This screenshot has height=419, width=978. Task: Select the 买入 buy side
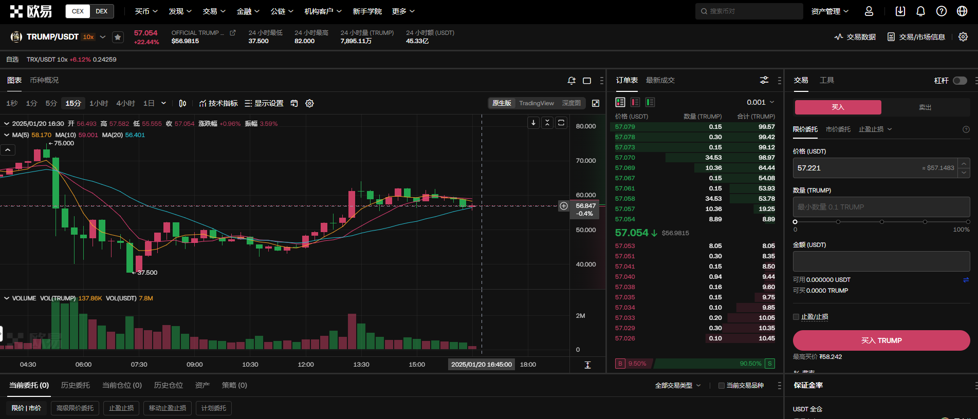coord(838,107)
